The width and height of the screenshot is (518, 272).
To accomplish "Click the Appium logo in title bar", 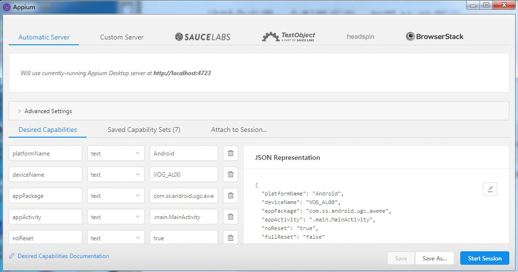I will [7, 7].
